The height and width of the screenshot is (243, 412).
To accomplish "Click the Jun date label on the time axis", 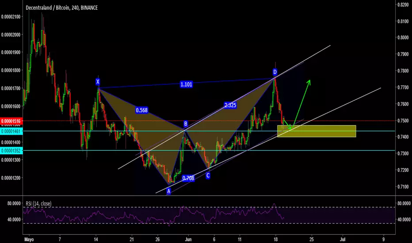I will coord(188,239).
